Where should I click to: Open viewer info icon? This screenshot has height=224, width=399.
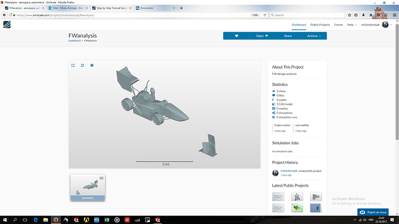pos(92,65)
